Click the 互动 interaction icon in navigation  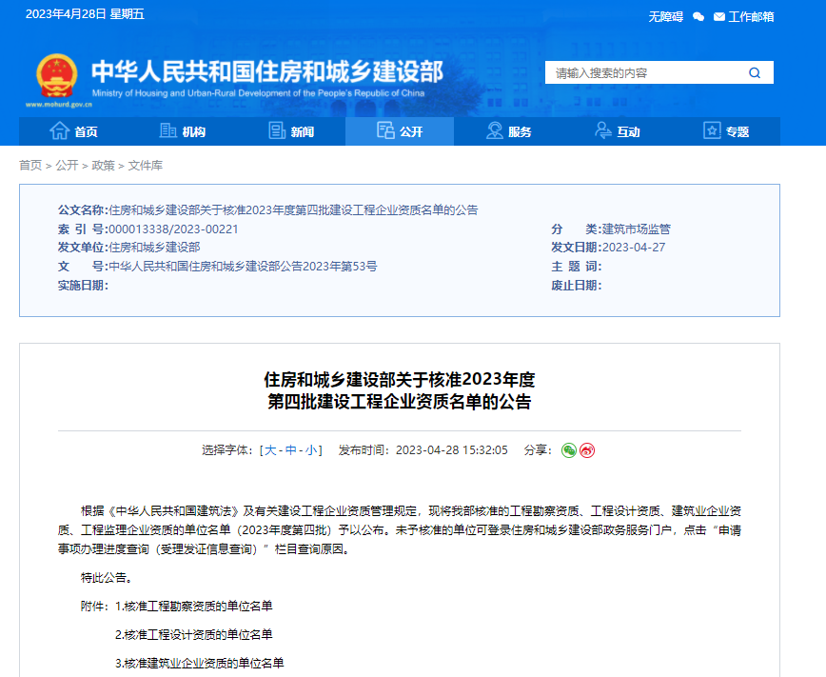601,132
